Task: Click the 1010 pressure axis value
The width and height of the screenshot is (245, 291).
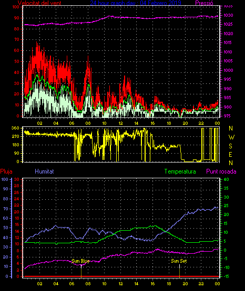Action: 228,52
